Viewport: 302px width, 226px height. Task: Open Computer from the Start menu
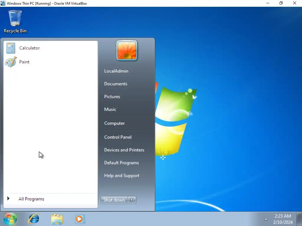[x=114, y=123]
